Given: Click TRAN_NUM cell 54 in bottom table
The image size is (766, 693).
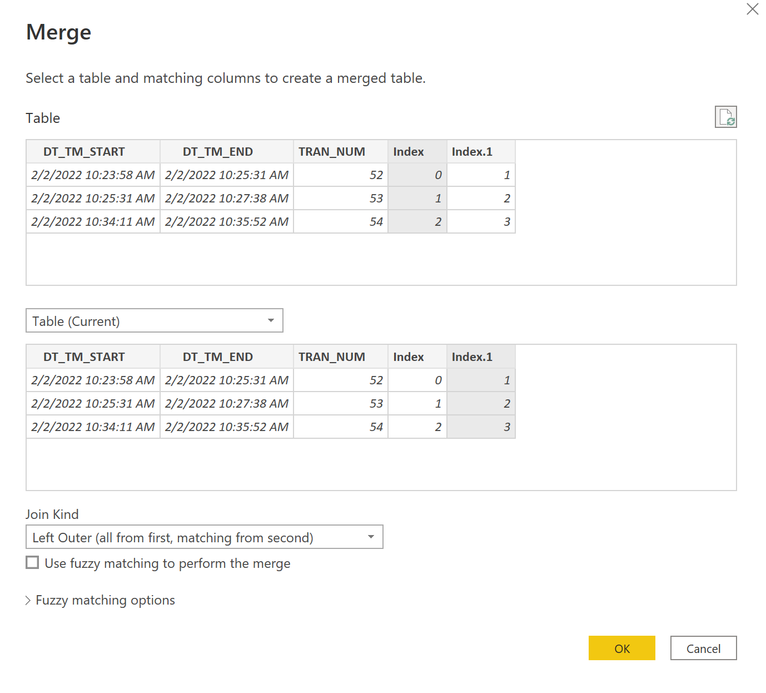Looking at the screenshot, I should pyautogui.click(x=341, y=427).
